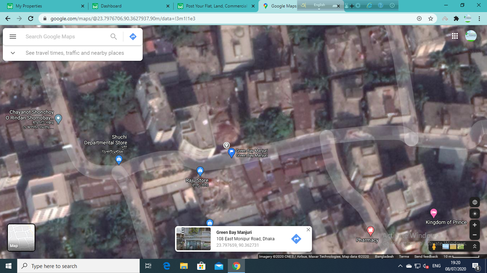Screen dimensions: 487x273
Task: Click the install plus icon in the address bar
Action: click(419, 18)
